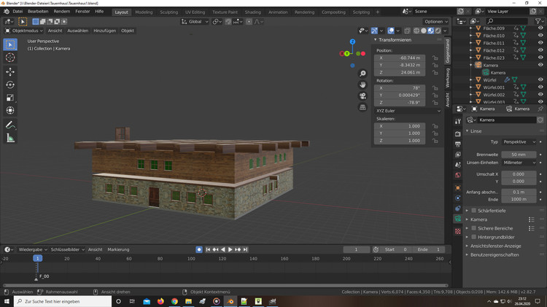
Task: Enable the Schärfentiefe checkbox
Action: point(473,210)
